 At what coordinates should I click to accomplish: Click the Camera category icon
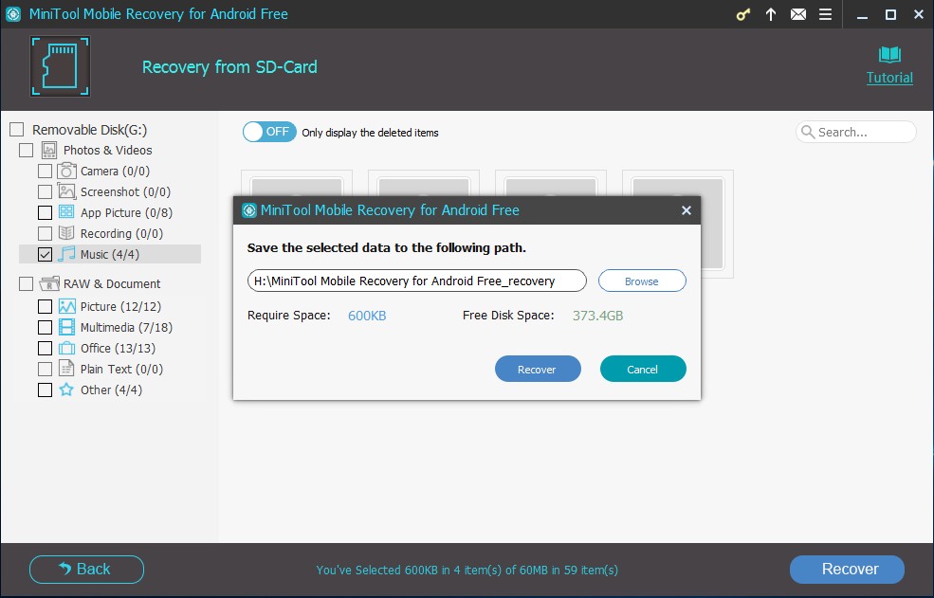66,171
